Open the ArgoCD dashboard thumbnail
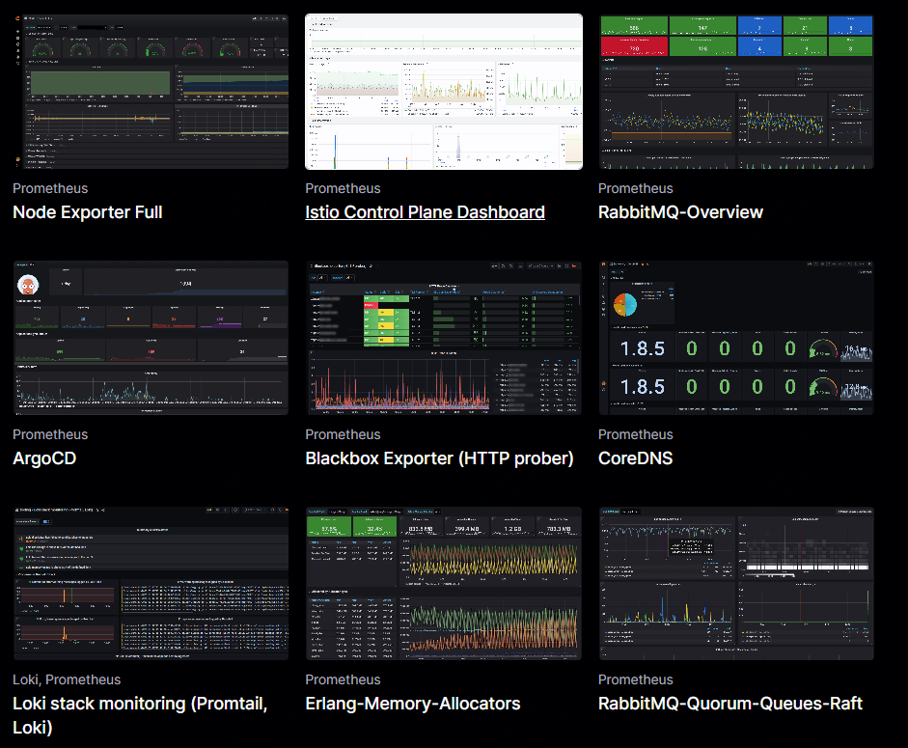The height and width of the screenshot is (748, 908). [151, 338]
